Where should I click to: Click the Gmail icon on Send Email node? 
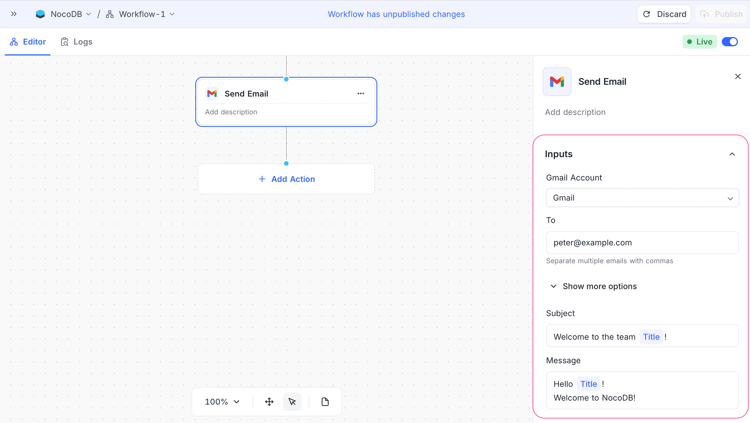[x=212, y=94]
